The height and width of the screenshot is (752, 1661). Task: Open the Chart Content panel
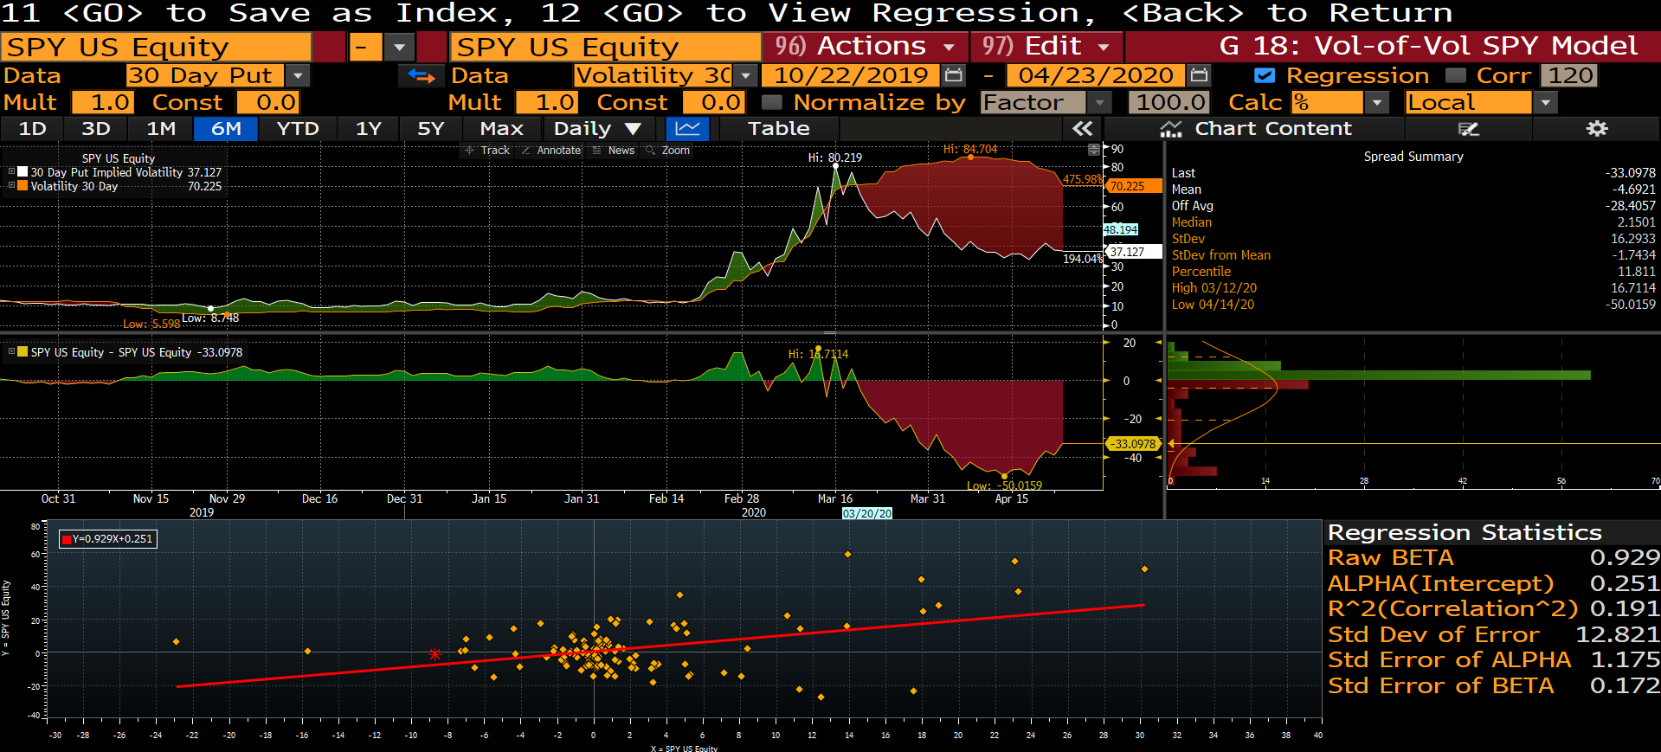pyautogui.click(x=1256, y=129)
